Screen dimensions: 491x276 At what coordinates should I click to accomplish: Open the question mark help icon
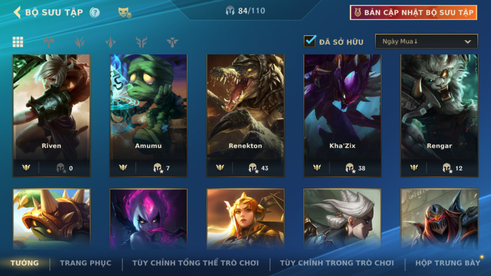coord(95,12)
